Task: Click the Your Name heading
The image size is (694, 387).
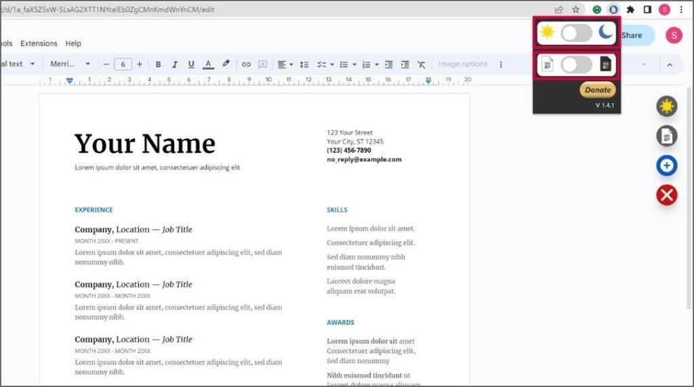Action: tap(145, 144)
